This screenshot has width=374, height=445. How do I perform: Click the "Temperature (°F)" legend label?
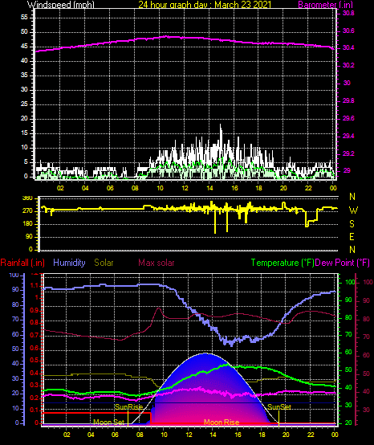283,263
